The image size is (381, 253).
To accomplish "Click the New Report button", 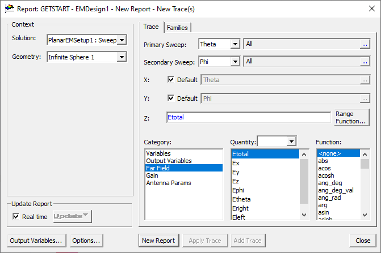I will pyautogui.click(x=158, y=241).
